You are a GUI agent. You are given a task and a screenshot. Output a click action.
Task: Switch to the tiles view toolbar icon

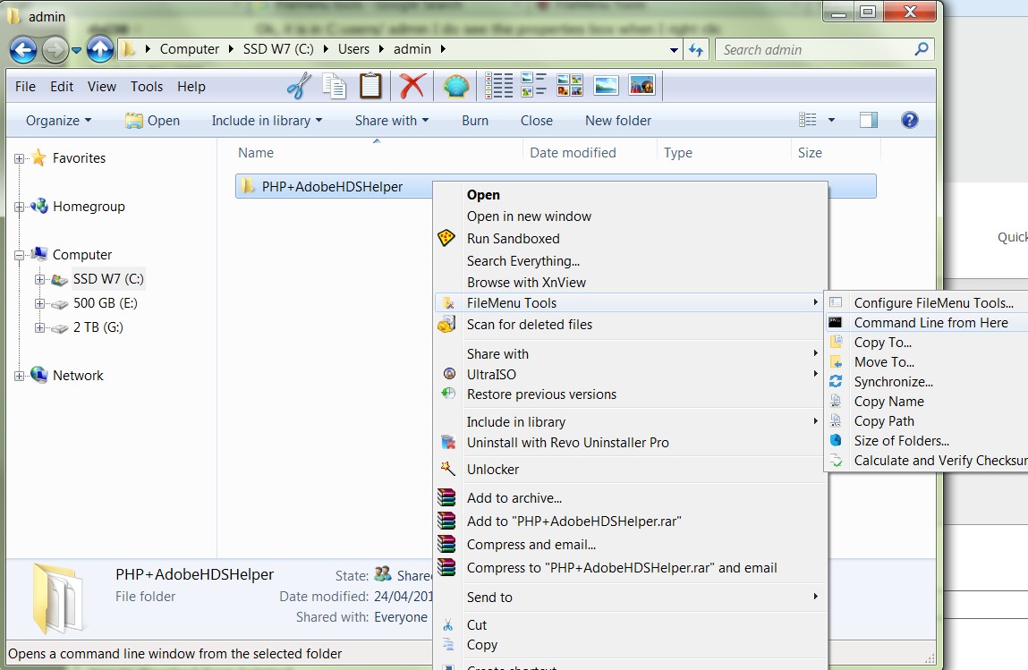click(x=570, y=85)
